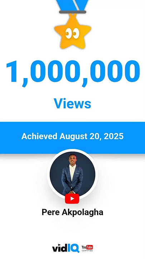Click the blue medal ribbon
Image resolution: width=145 pixels, height=259 pixels.
click(x=72, y=5)
